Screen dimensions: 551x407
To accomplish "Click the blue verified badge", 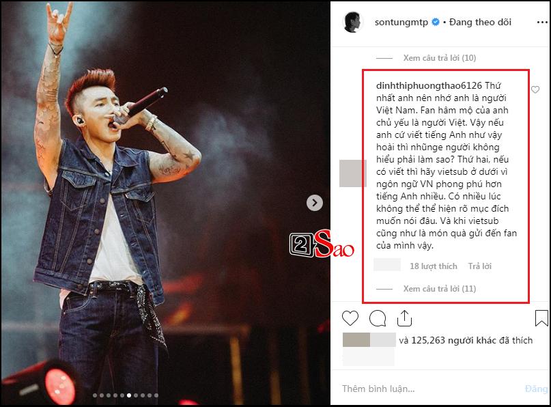I will pyautogui.click(x=435, y=22).
